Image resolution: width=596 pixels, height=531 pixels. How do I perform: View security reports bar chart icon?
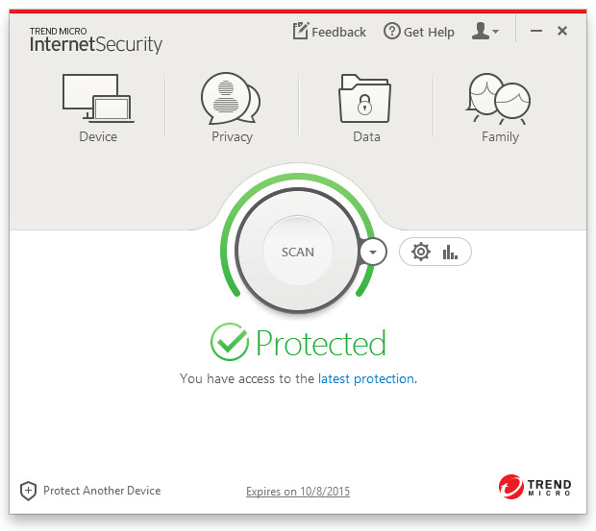coord(450,252)
